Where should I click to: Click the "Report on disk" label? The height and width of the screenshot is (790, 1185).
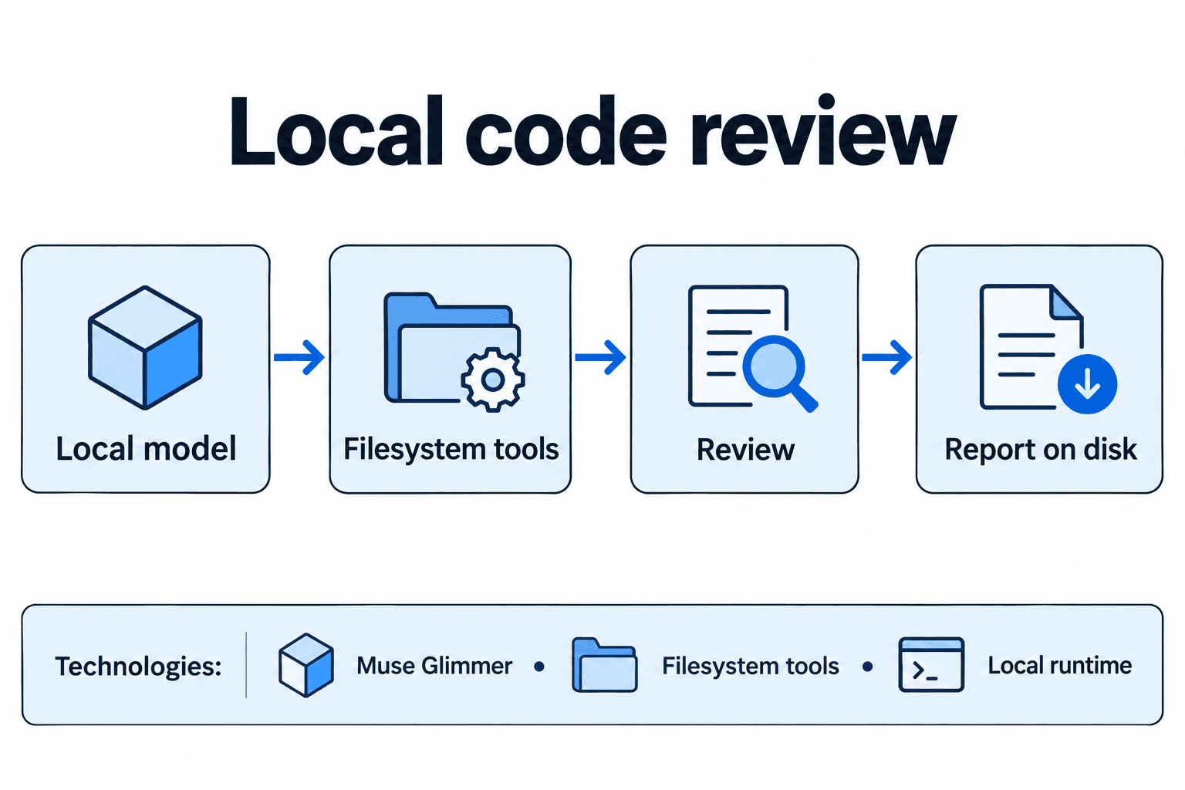[x=1041, y=449]
